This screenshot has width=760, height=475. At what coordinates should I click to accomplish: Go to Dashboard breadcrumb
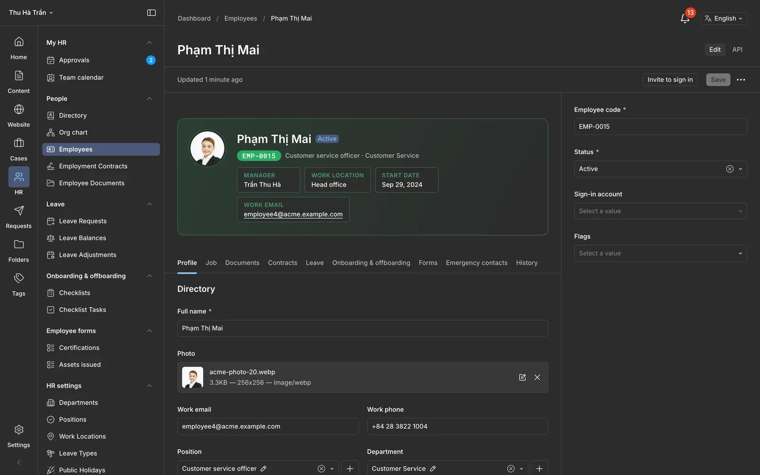(x=194, y=19)
